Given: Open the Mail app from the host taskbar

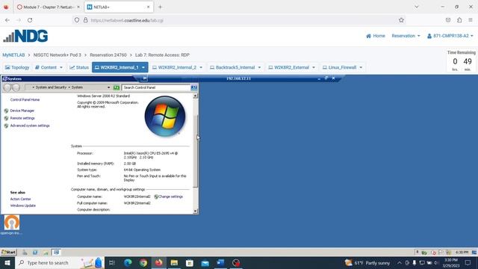Looking at the screenshot, I should [x=205, y=262].
